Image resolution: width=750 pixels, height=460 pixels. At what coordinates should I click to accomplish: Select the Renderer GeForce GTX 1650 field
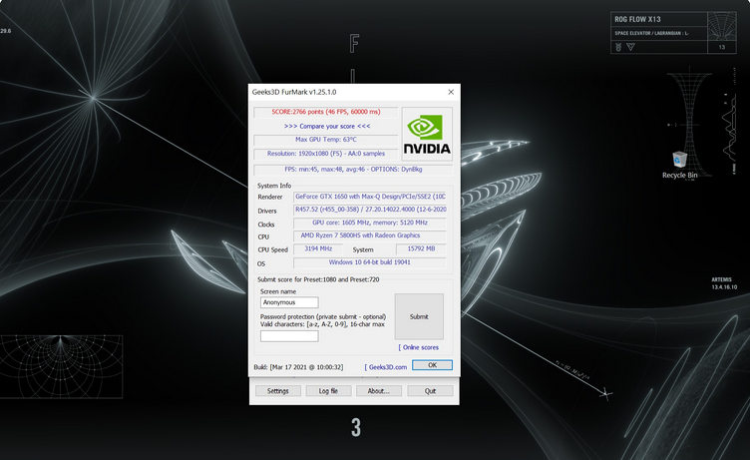click(370, 197)
